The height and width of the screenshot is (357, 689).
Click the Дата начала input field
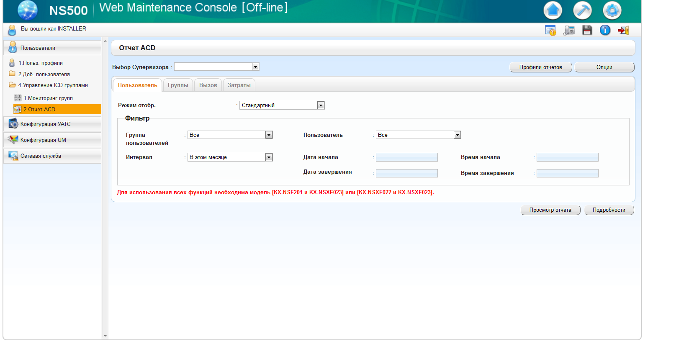tap(407, 157)
